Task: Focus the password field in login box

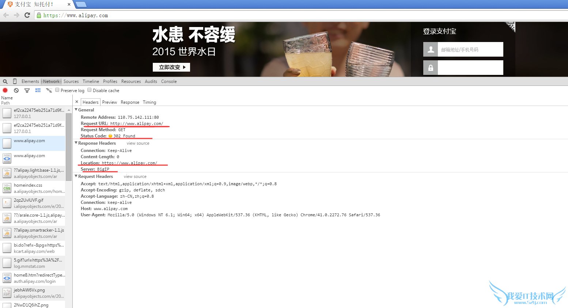Action: pyautogui.click(x=470, y=68)
